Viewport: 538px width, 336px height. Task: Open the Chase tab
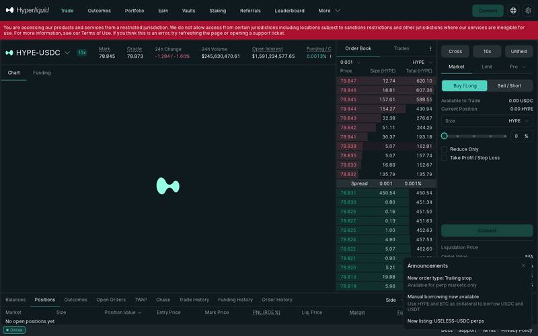(163, 300)
